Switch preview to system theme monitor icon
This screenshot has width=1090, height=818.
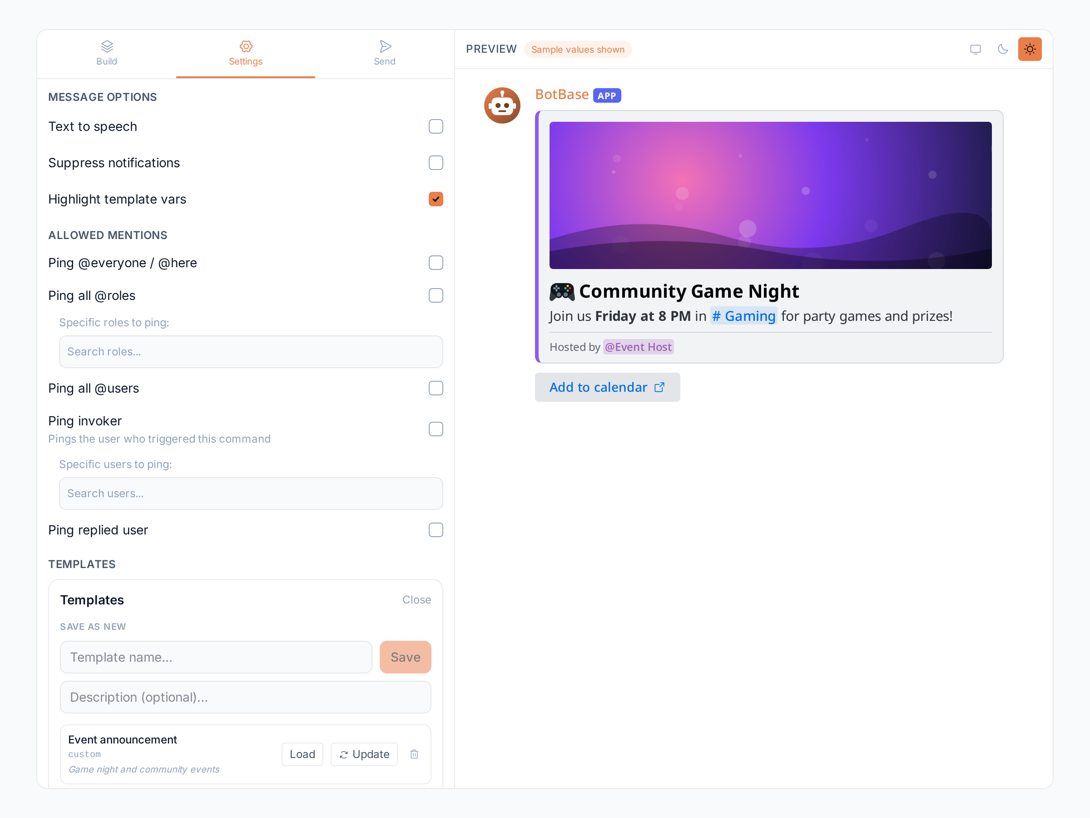click(x=975, y=49)
